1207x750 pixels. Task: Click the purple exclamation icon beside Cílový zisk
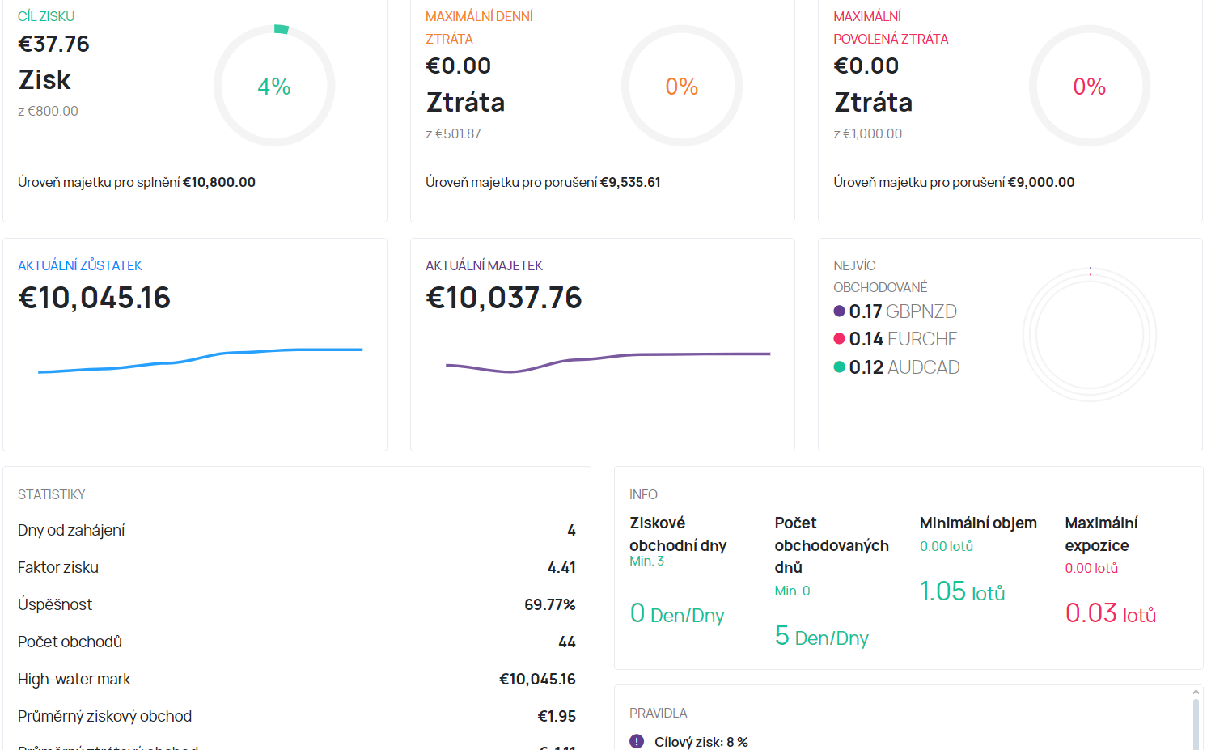(637, 741)
